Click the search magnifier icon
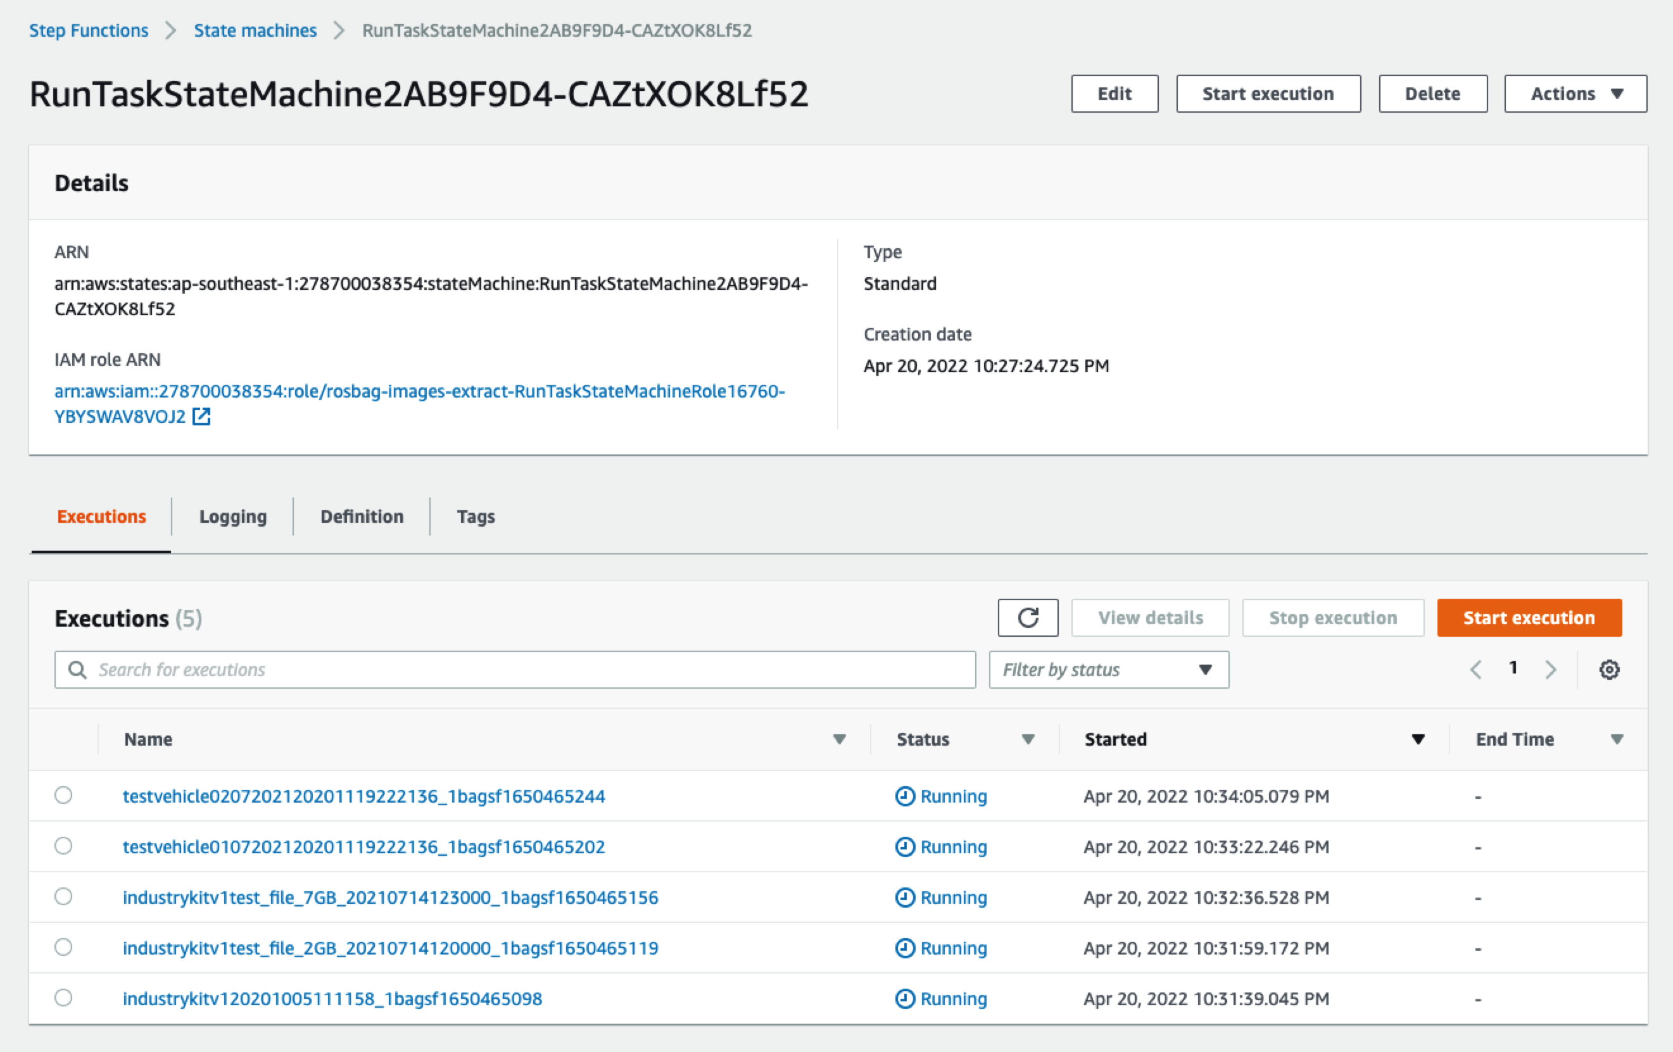This screenshot has height=1052, width=1673. pyautogui.click(x=77, y=670)
